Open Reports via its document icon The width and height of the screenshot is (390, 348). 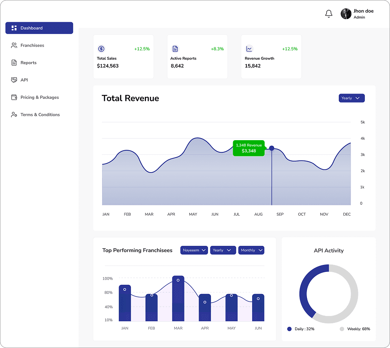13,63
